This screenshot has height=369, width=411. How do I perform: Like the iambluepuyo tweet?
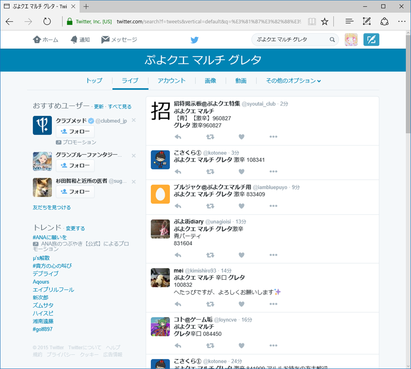[242, 206]
